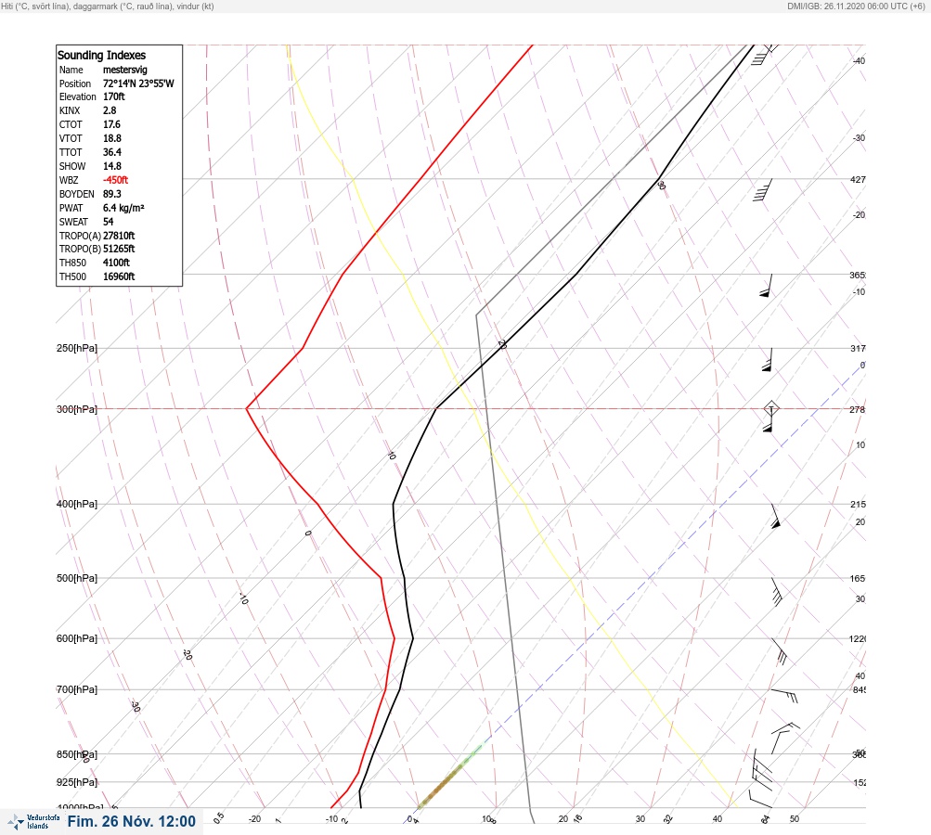The height and width of the screenshot is (835, 931).
Task: Click the wind barb at 600 hPa
Action: (779, 651)
